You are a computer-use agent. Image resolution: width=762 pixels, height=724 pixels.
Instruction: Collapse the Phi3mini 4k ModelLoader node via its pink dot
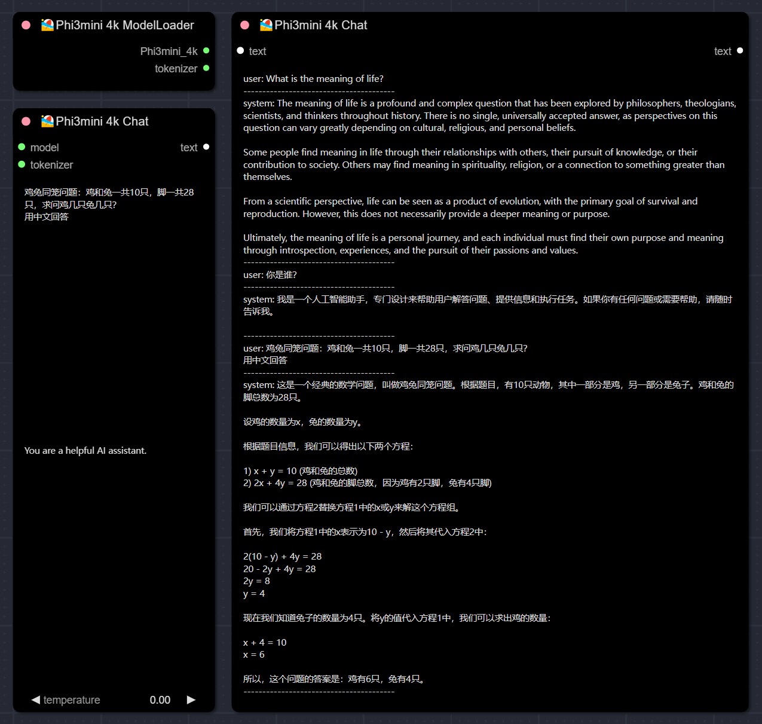click(x=26, y=25)
